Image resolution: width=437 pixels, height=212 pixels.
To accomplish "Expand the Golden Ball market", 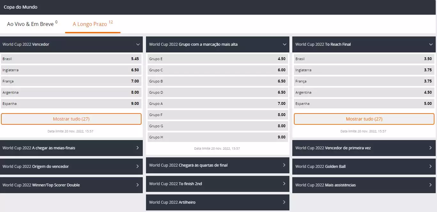I will (364, 167).
